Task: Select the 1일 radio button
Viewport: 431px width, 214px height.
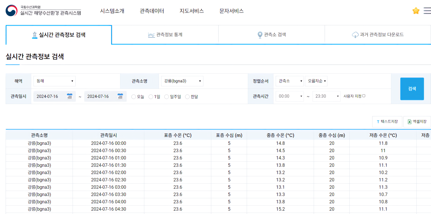Action: [151, 97]
